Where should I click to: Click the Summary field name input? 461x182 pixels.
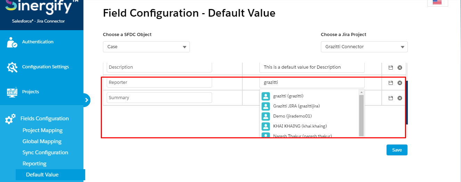click(159, 98)
